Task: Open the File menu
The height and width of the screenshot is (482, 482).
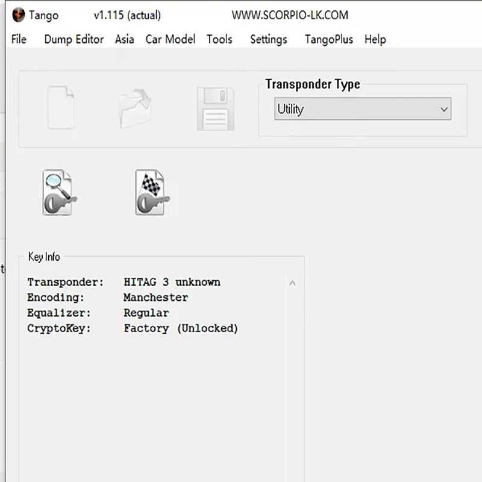Action: pos(19,39)
